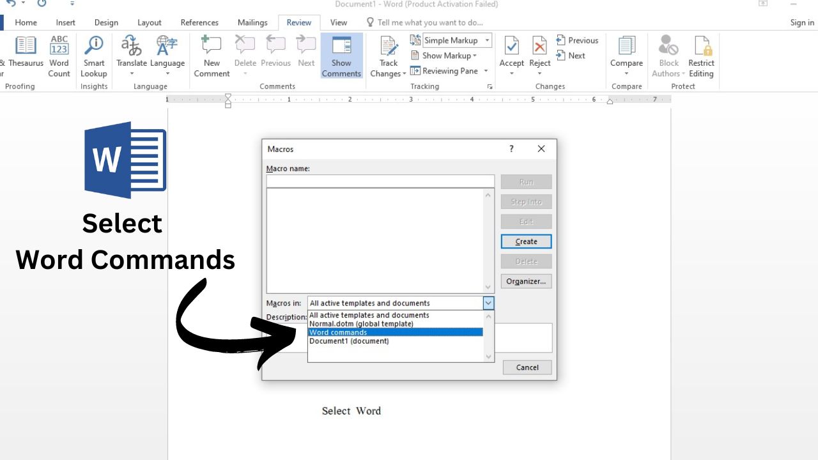This screenshot has height=460, width=818.
Task: Choose Document1 (document) option
Action: tap(395, 341)
